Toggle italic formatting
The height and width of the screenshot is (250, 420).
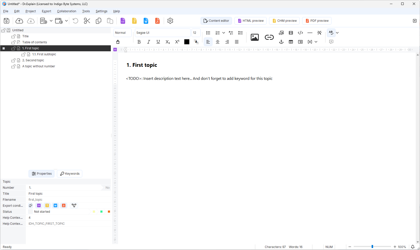click(x=149, y=42)
